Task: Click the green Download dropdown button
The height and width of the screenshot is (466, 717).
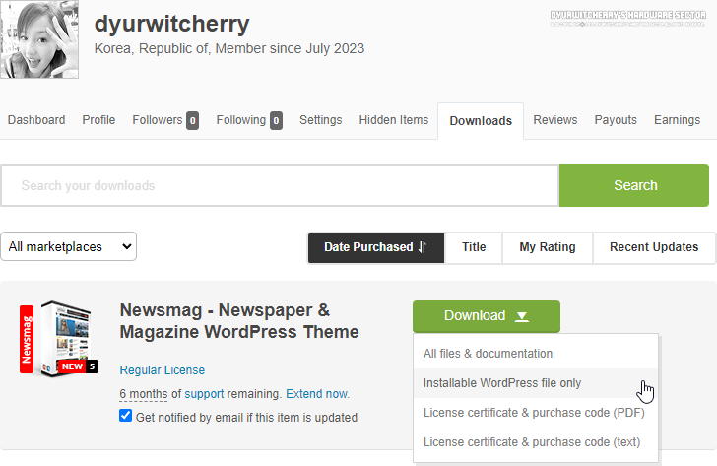Action: [x=487, y=316]
